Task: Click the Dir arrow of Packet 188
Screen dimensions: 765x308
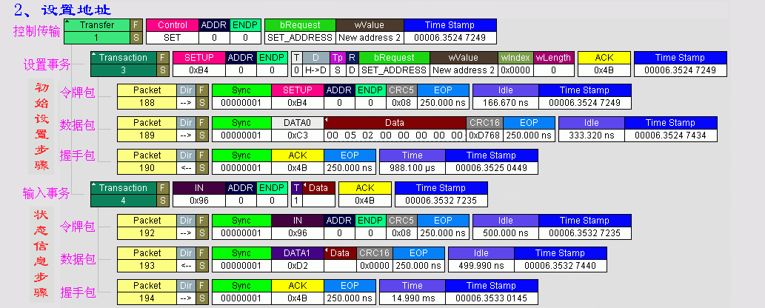Action: point(186,103)
